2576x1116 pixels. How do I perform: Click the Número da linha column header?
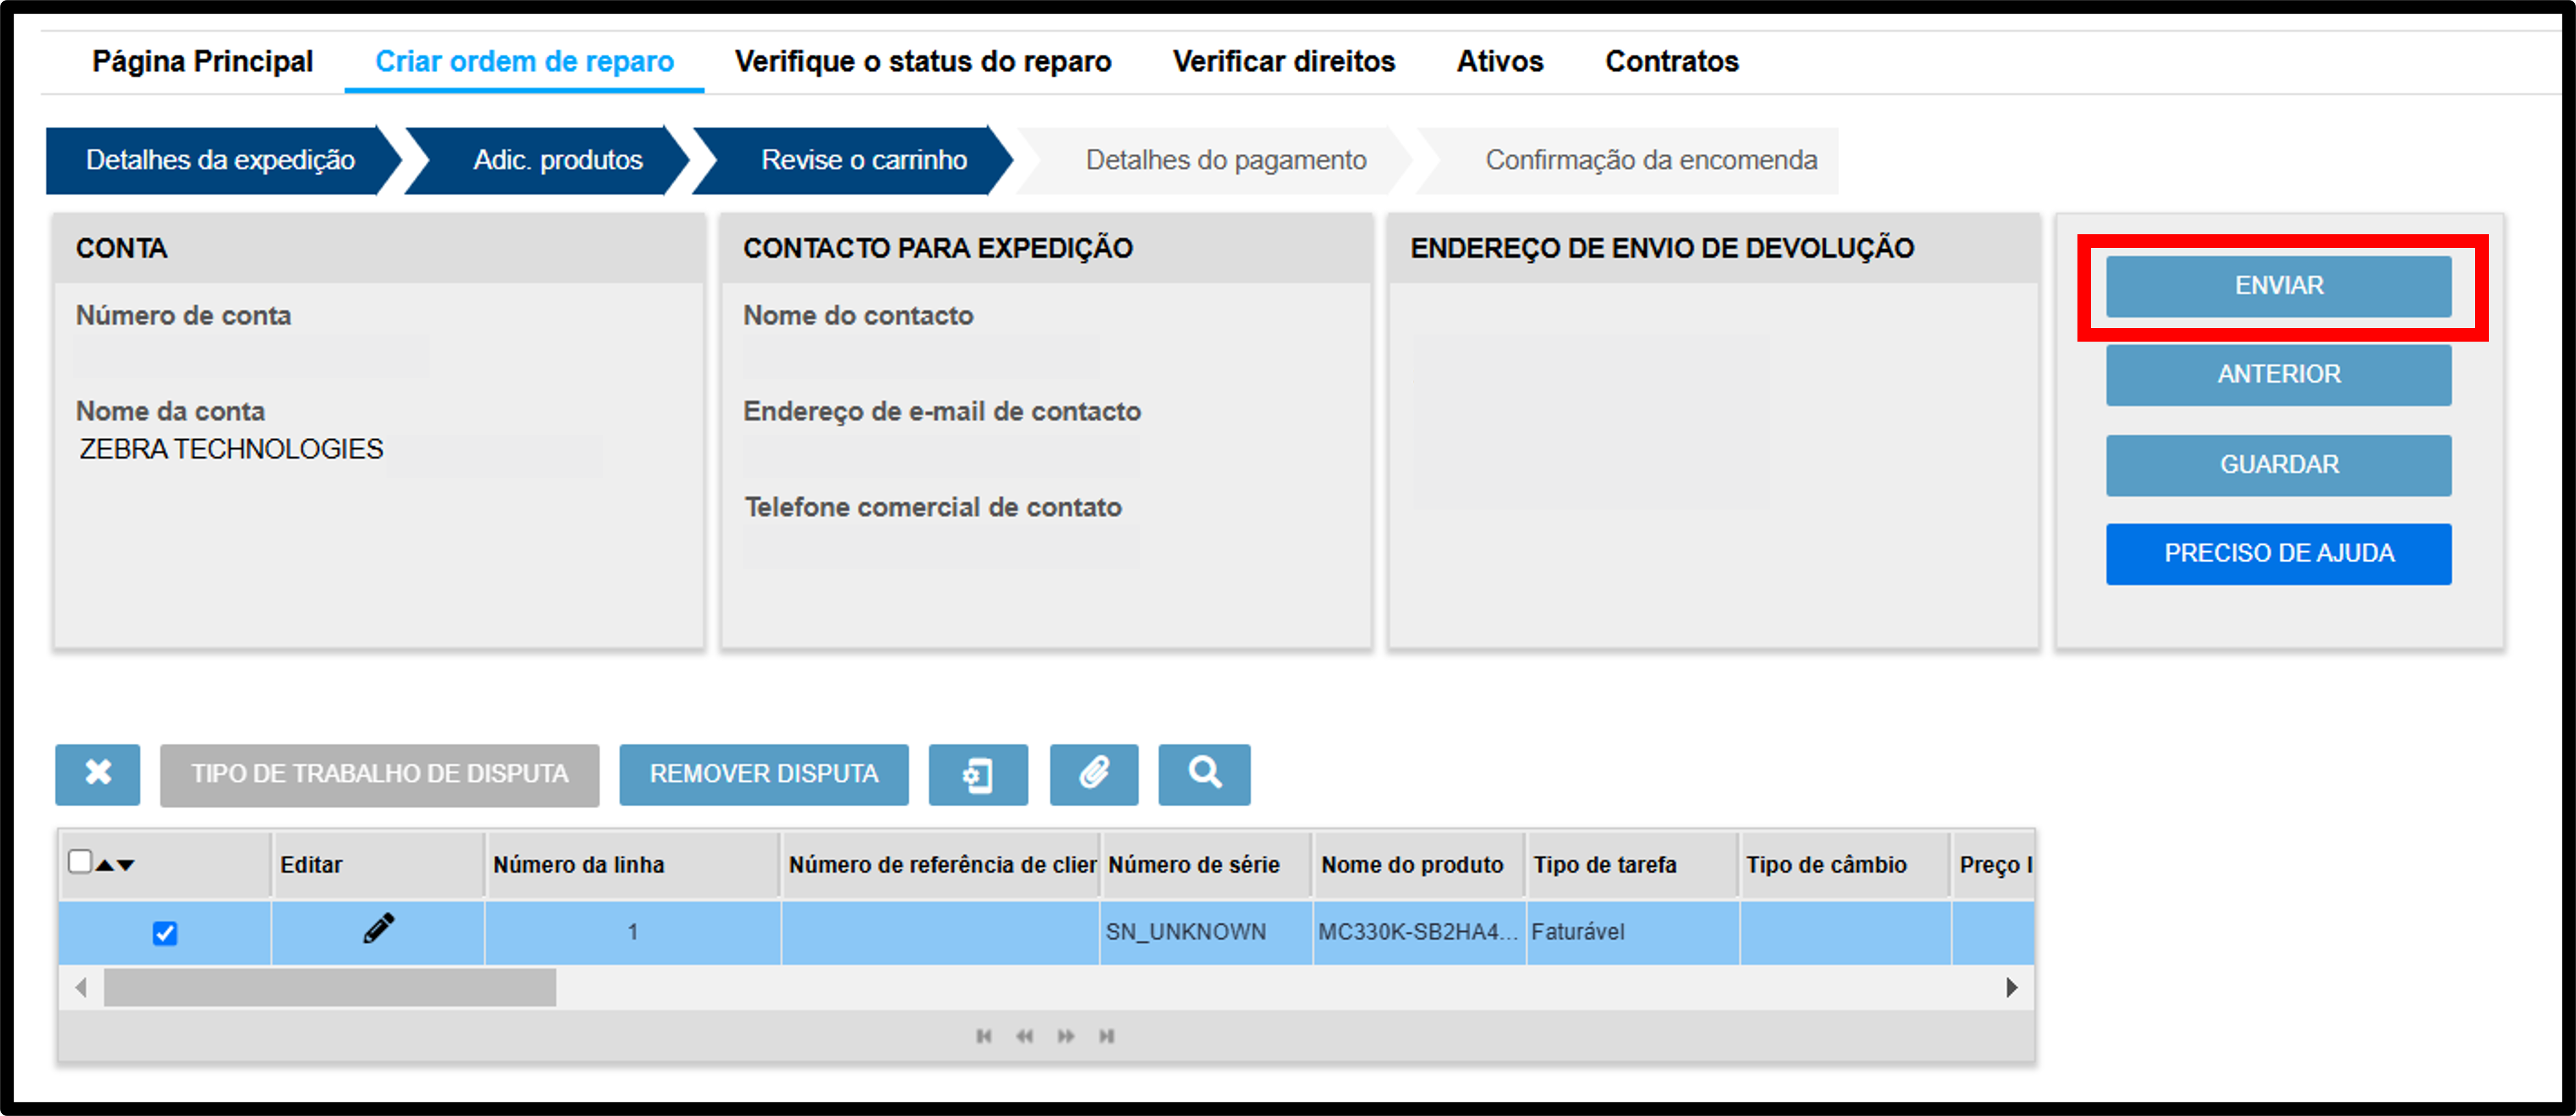(x=632, y=865)
